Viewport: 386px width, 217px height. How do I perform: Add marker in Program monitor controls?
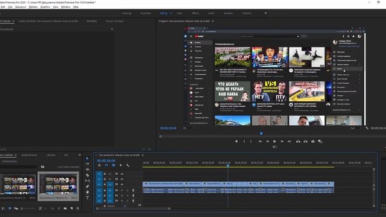pyautogui.click(x=236, y=142)
